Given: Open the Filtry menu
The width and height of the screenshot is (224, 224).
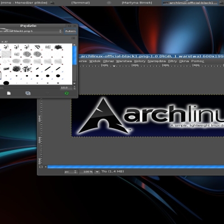Looking at the screenshot, I should click(172, 61).
